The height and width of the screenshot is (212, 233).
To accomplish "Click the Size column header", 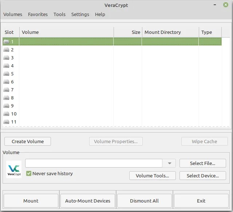I will click(x=128, y=32).
